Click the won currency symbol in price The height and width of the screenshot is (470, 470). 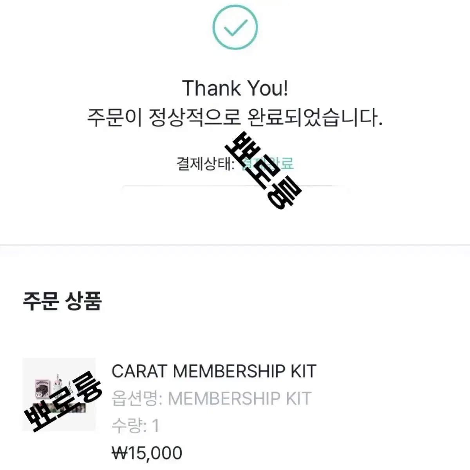click(119, 453)
